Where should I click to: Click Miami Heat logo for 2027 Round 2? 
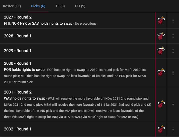161,20
